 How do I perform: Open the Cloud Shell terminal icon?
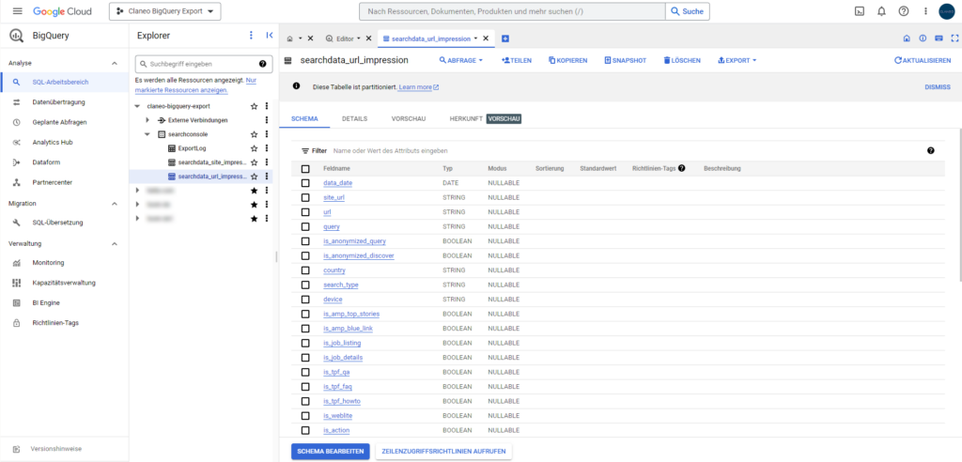(859, 11)
